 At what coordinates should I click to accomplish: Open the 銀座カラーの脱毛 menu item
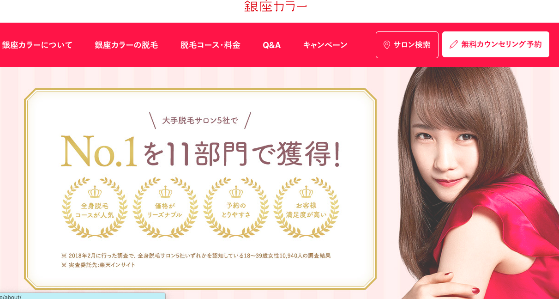[126, 45]
